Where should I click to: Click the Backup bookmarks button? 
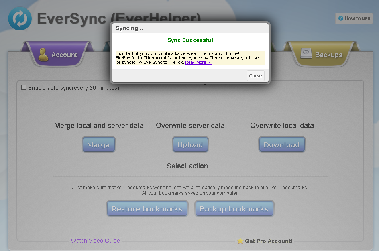point(234,209)
